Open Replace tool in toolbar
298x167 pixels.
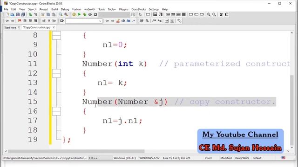(x=66, y=14)
